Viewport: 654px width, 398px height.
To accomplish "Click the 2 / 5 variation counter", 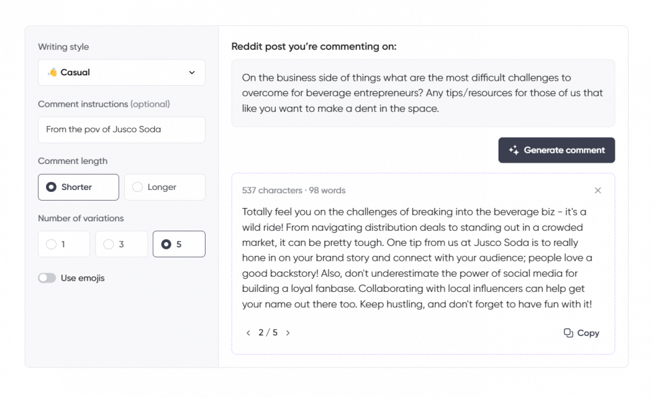I will point(268,333).
